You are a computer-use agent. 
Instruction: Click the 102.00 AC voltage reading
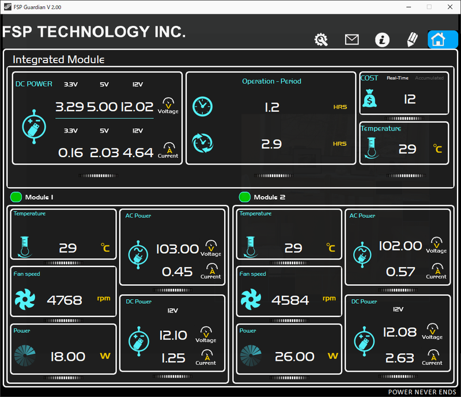pyautogui.click(x=400, y=246)
